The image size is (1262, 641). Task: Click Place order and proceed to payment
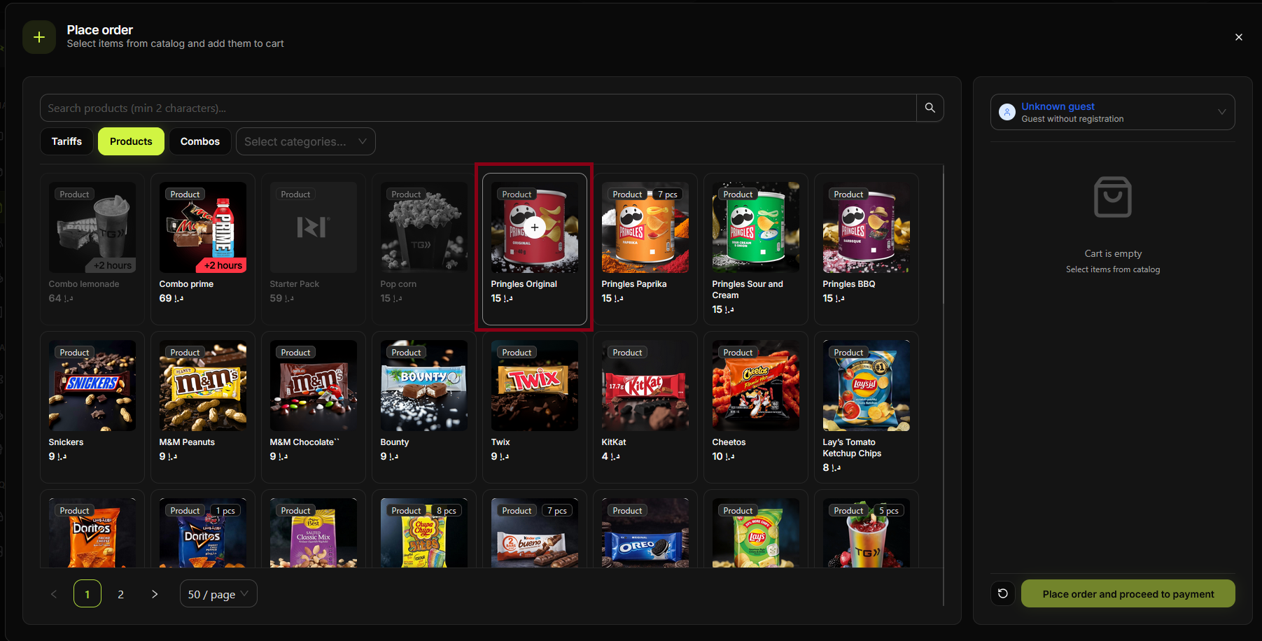click(1128, 593)
